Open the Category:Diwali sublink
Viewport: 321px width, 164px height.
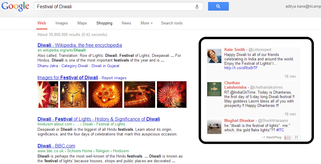[75, 66]
